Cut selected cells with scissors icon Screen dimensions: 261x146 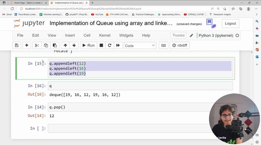37,45
